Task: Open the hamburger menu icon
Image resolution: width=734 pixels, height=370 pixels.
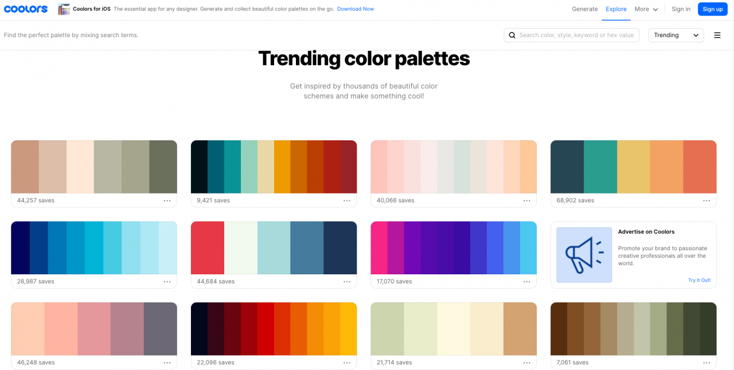Action: pyautogui.click(x=717, y=36)
